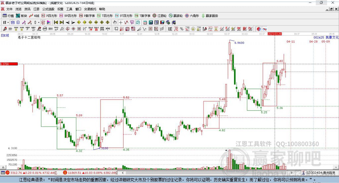
Task: Open the 六角形 tool
Action: pyautogui.click(x=192, y=16)
